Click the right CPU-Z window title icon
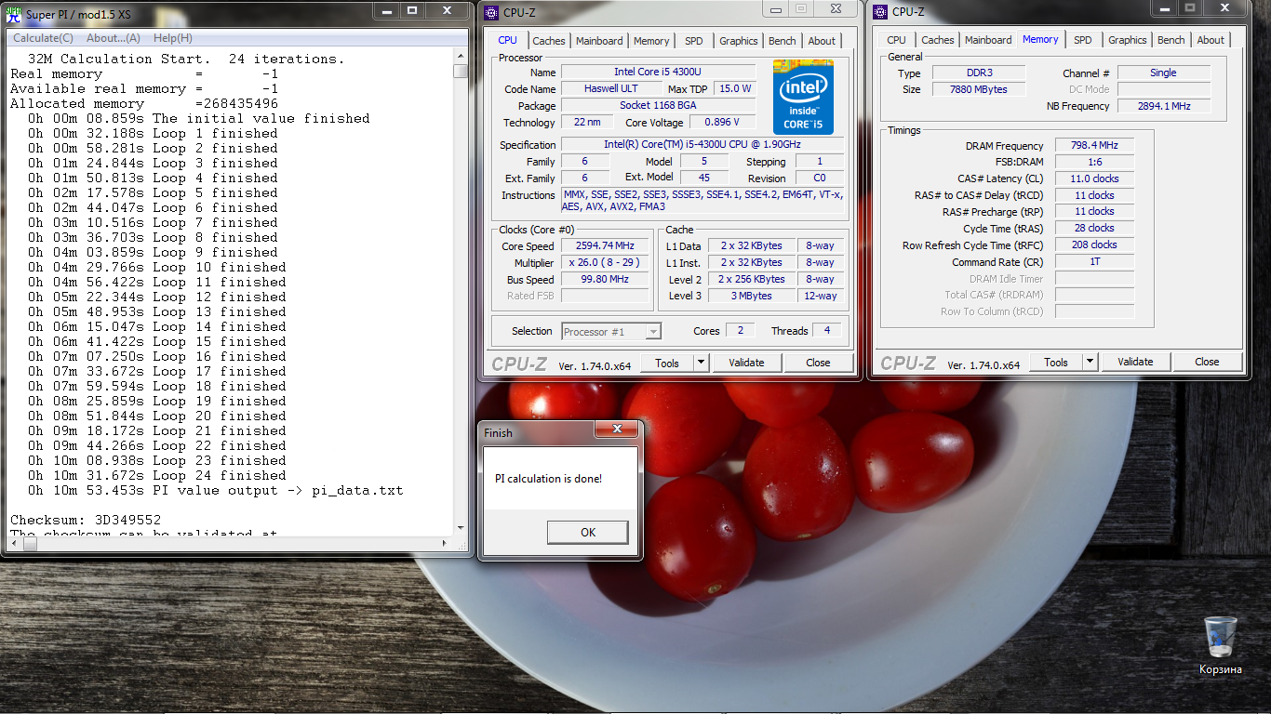Viewport: 1271px width, 714px height. (882, 11)
